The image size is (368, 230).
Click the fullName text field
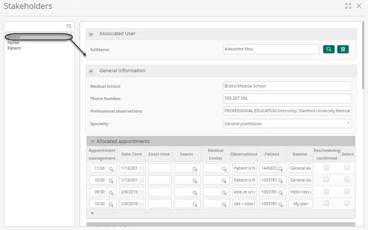pyautogui.click(x=271, y=49)
